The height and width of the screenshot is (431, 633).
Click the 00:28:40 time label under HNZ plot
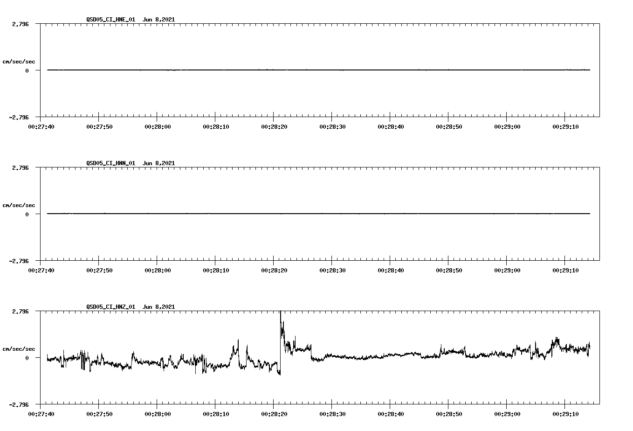pyautogui.click(x=391, y=414)
